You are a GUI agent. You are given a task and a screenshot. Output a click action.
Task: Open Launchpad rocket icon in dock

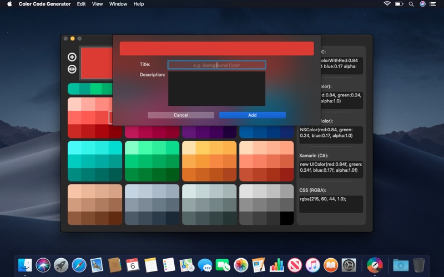61,265
